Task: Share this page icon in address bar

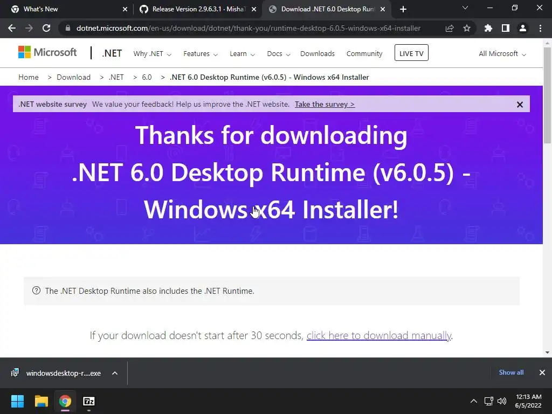Action: [450, 28]
